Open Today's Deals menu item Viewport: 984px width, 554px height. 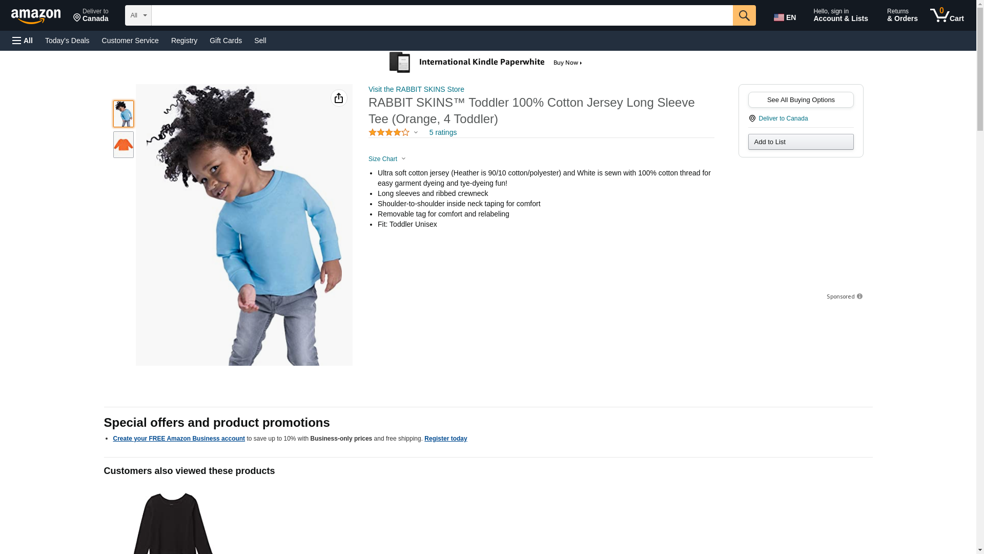(67, 41)
